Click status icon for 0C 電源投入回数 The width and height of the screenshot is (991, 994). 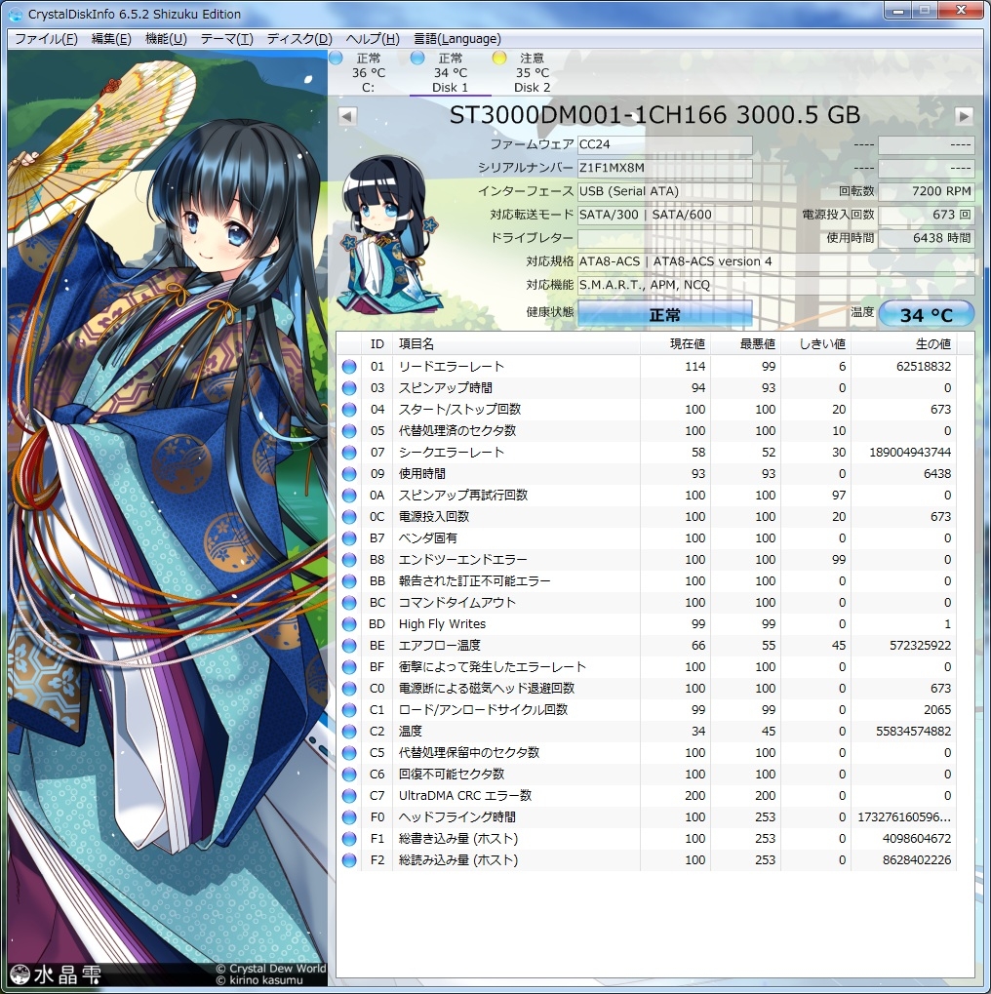click(x=349, y=517)
